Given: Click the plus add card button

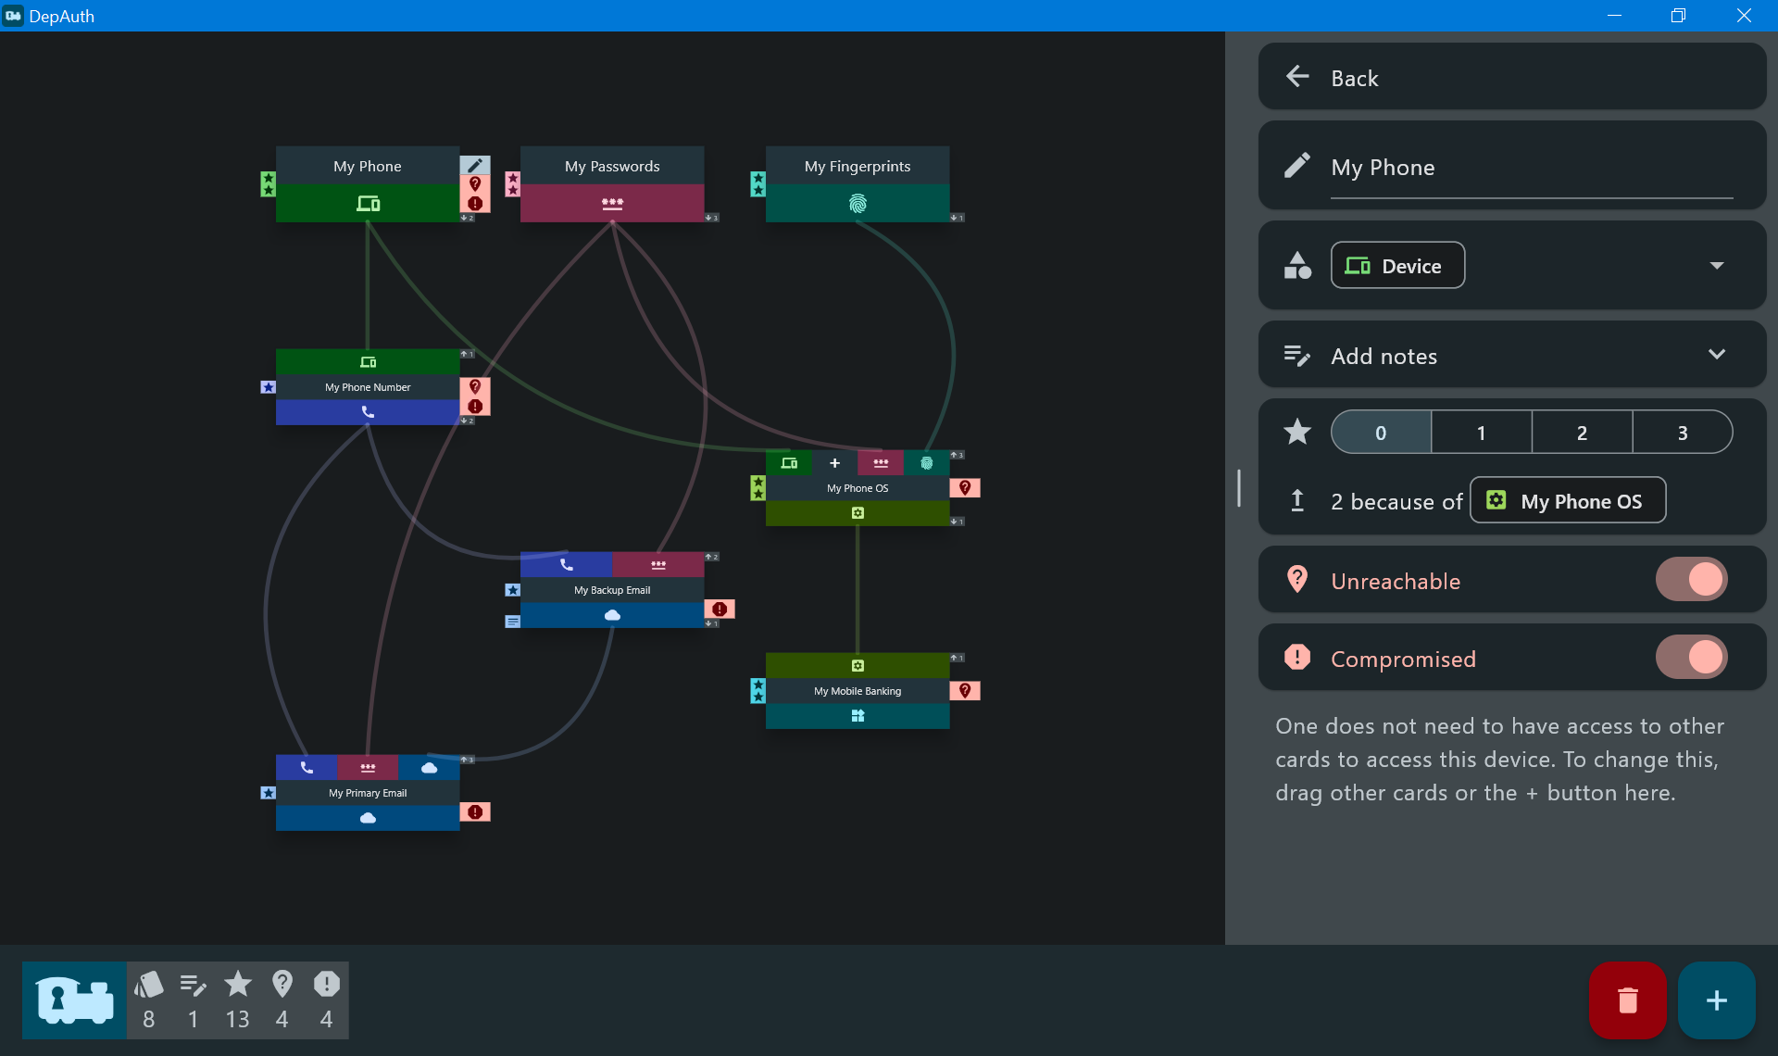Looking at the screenshot, I should pyautogui.click(x=1716, y=1000).
